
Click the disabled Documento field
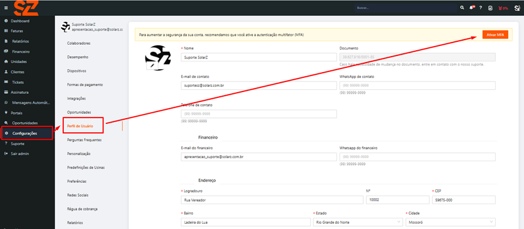tap(418, 57)
